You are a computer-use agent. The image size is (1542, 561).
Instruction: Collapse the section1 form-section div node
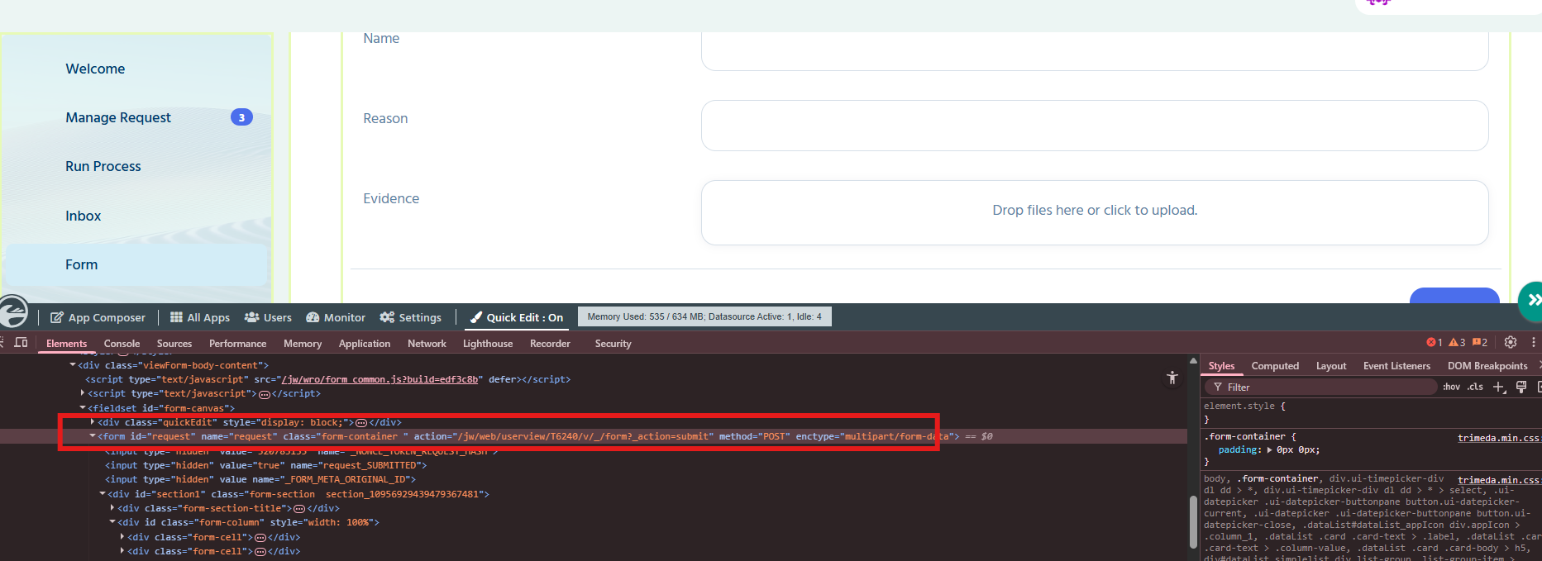[103, 493]
